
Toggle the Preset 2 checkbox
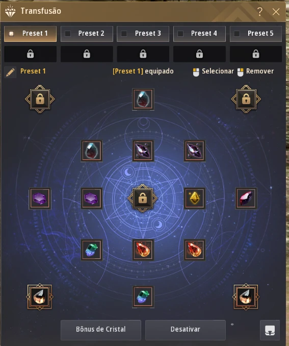point(68,34)
